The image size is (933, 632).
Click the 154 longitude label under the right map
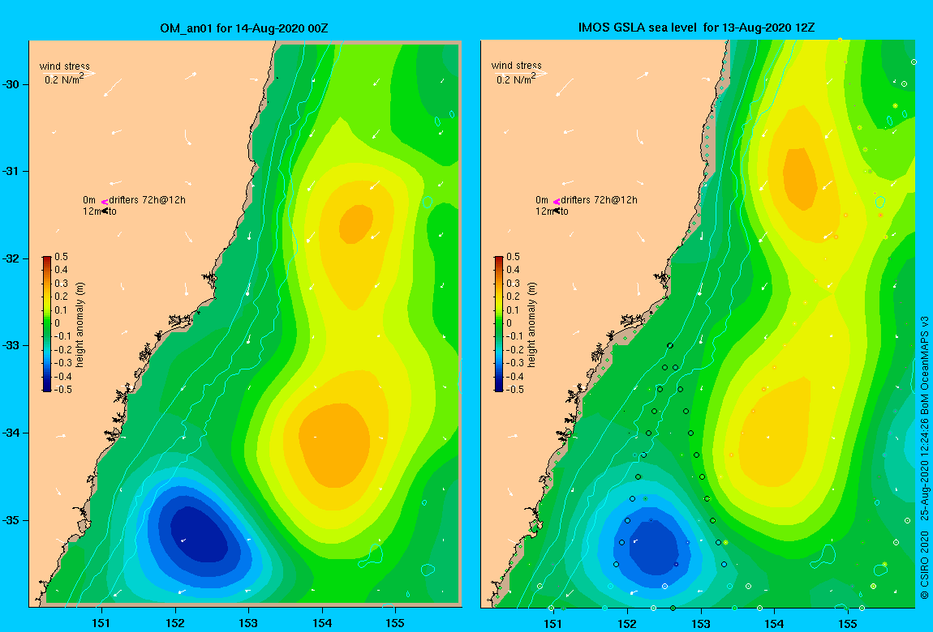pos(774,624)
